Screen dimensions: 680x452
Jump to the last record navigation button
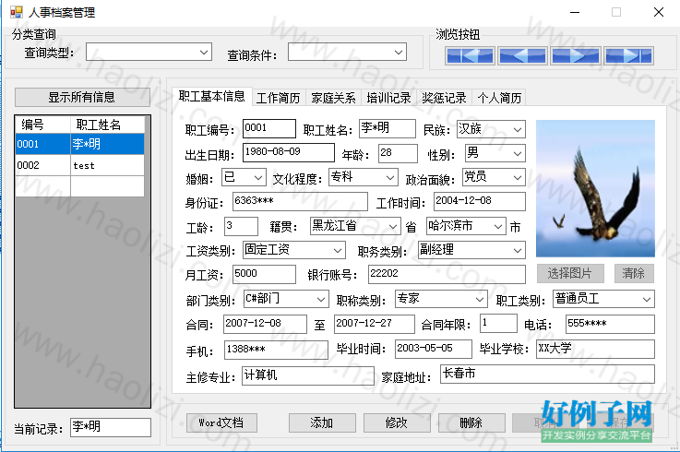coord(628,55)
